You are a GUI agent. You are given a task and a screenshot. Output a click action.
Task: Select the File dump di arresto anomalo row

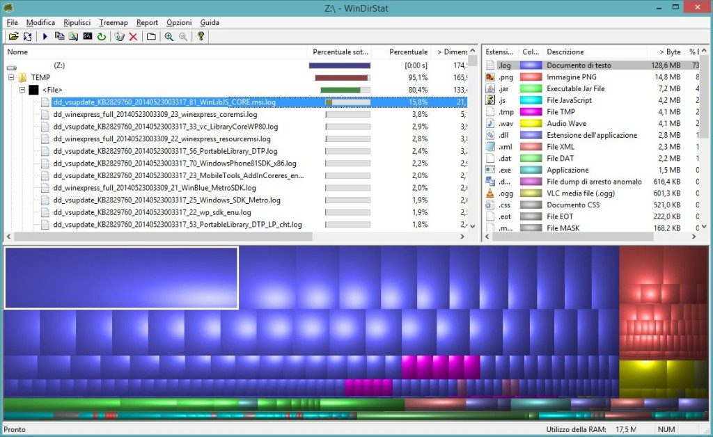(590, 182)
